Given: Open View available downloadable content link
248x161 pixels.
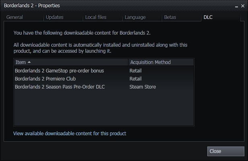Looking at the screenshot, I should [x=70, y=133].
